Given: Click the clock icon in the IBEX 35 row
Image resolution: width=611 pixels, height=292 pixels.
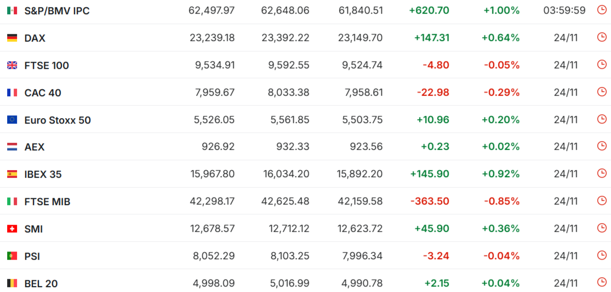Looking at the screenshot, I should pyautogui.click(x=602, y=174).
